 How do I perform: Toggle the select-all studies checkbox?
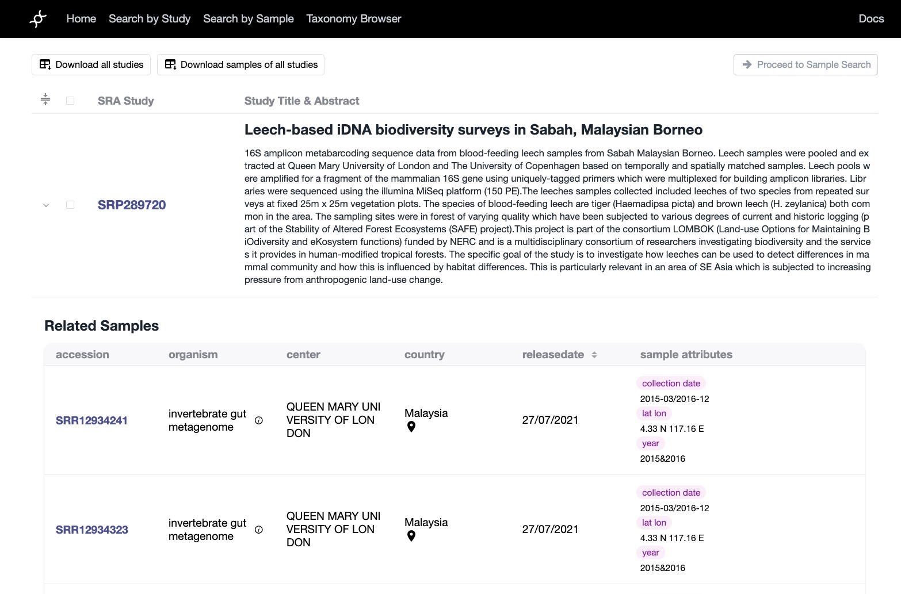[x=70, y=101]
